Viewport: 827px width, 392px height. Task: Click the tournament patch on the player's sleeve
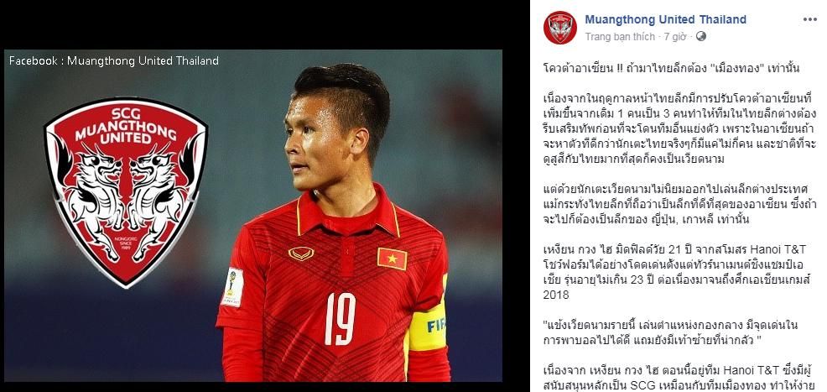(x=232, y=288)
